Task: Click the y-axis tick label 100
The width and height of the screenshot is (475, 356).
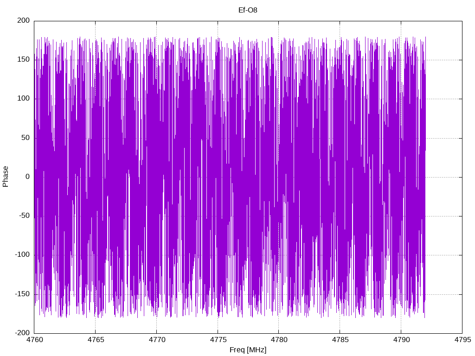Action: click(x=24, y=98)
